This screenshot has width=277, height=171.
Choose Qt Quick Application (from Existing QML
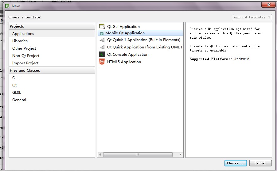pos(145,47)
